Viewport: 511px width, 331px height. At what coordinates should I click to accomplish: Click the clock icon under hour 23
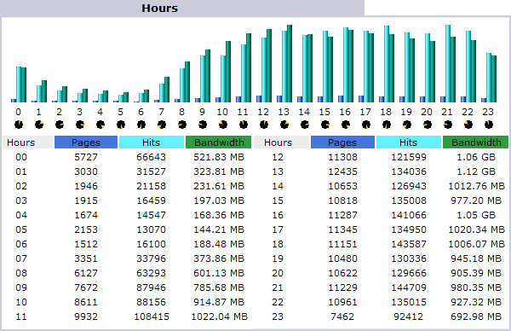(x=489, y=125)
